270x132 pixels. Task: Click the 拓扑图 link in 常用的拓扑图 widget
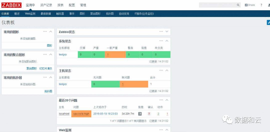pos(48,91)
